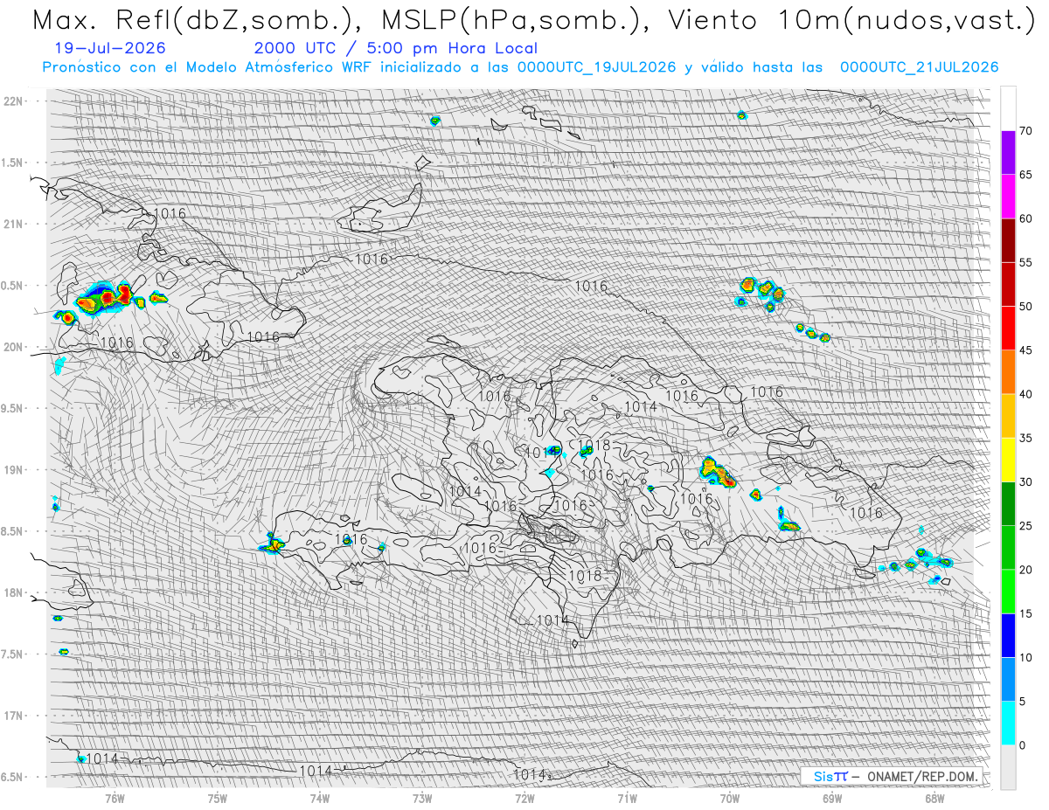Click the latitude axis label '0.5N'
This screenshot has width=1049, height=810.
pyautogui.click(x=13, y=286)
